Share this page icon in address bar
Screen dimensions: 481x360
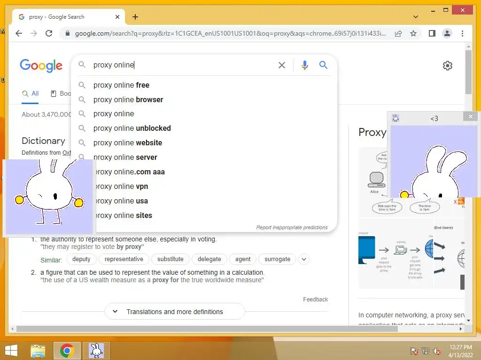(x=398, y=33)
